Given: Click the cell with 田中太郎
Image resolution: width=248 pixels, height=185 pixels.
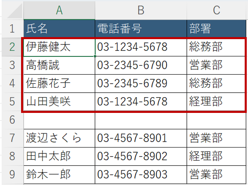Looking at the screenshot, I should tap(59, 156).
